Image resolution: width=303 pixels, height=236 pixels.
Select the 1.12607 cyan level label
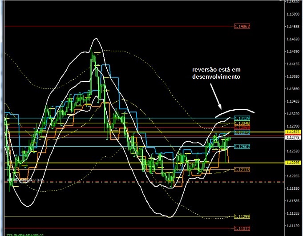[242, 147]
